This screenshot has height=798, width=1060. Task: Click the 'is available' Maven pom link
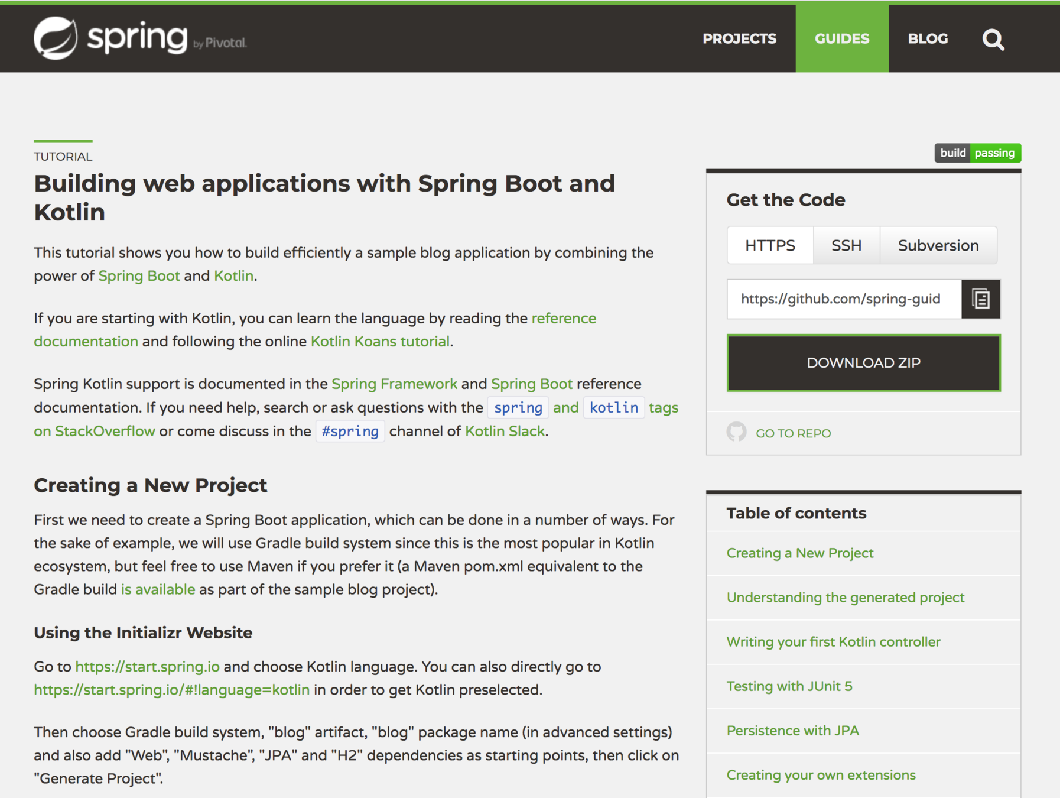tap(158, 590)
